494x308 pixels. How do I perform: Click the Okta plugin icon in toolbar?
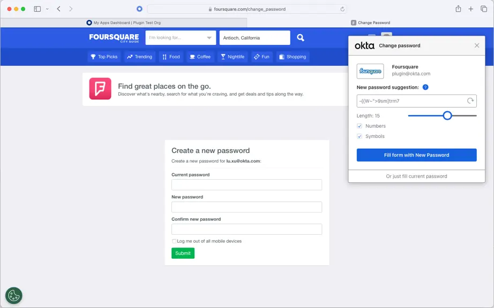139,9
